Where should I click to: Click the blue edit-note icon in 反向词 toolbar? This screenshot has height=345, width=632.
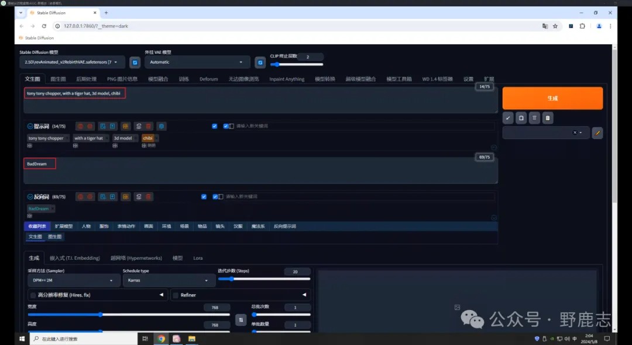coord(103,197)
